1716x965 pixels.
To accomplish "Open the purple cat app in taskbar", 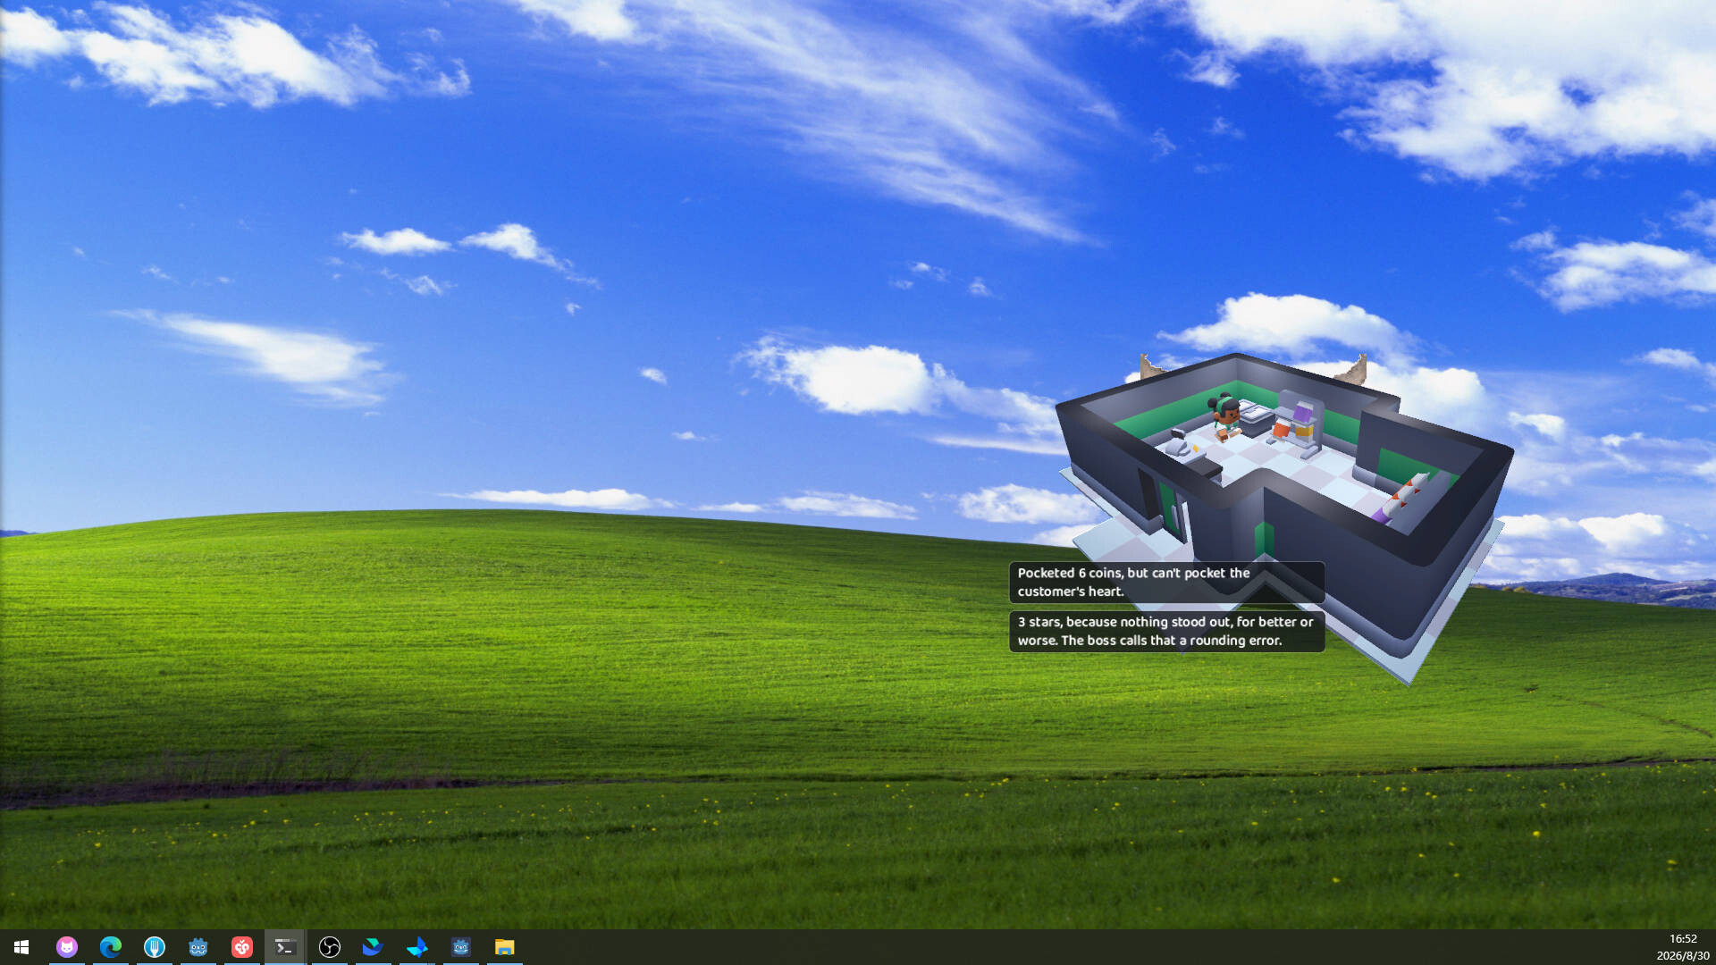I will 67,947.
